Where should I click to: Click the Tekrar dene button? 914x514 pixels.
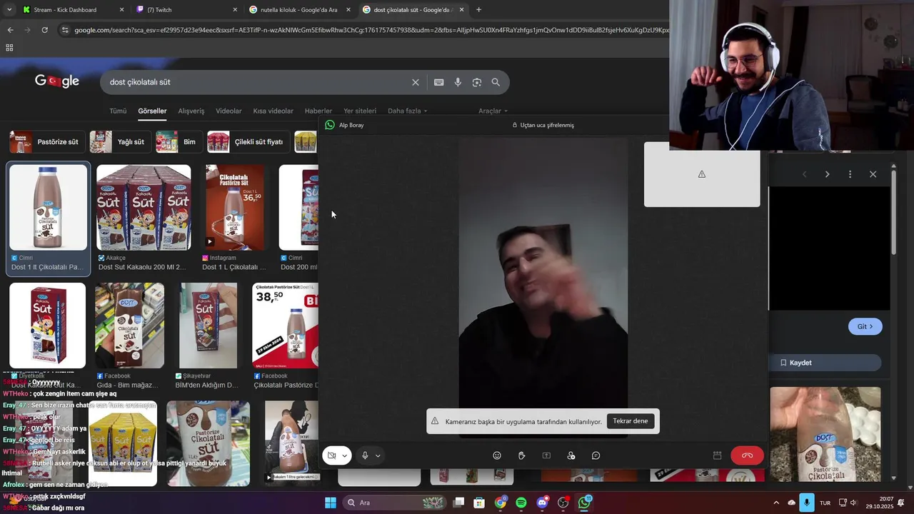630,421
